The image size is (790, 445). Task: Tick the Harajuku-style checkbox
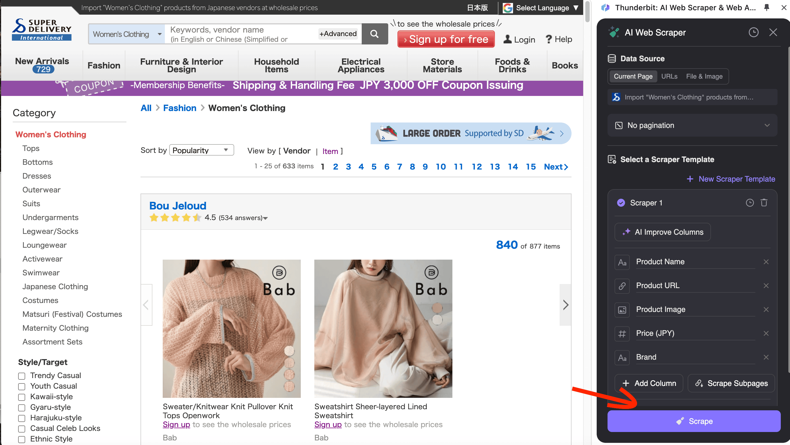(21, 418)
